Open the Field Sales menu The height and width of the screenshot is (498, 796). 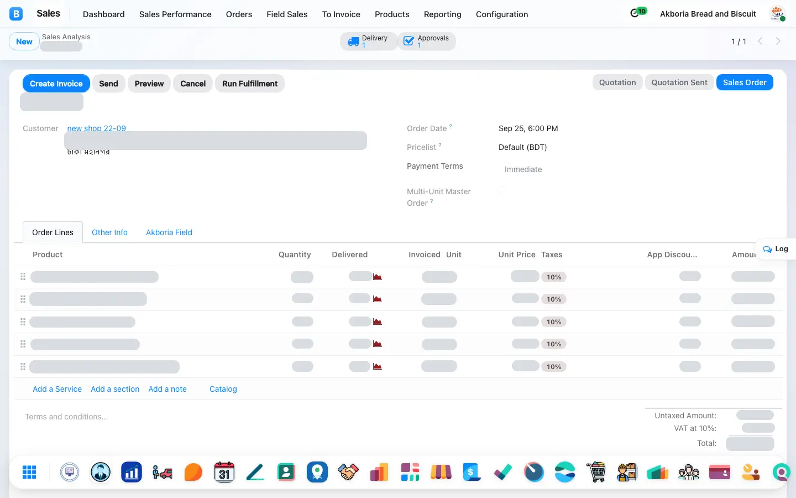[x=287, y=14]
